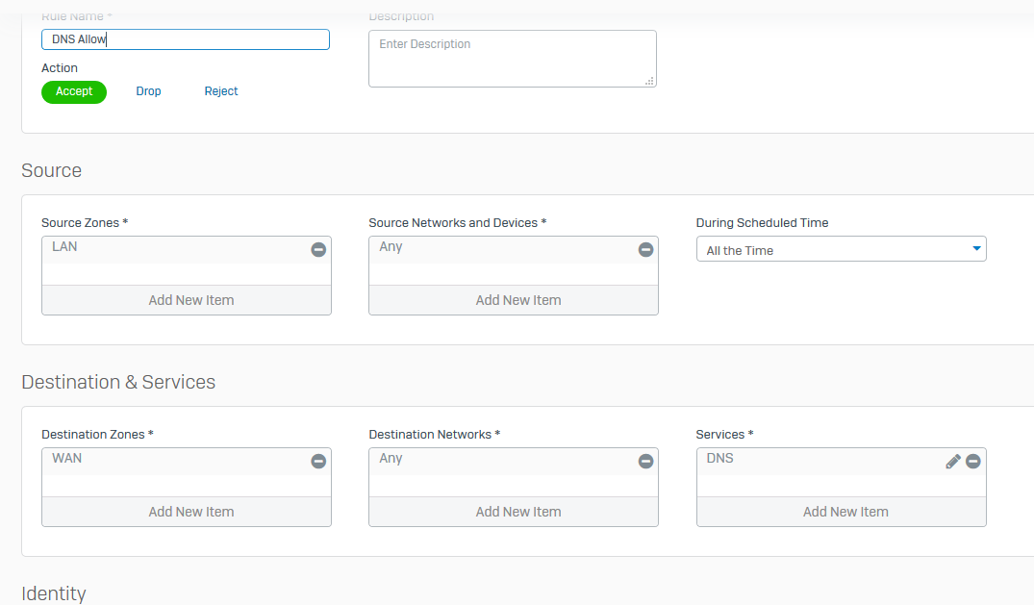
Task: Edit the DNS service entry
Action: [x=953, y=462]
